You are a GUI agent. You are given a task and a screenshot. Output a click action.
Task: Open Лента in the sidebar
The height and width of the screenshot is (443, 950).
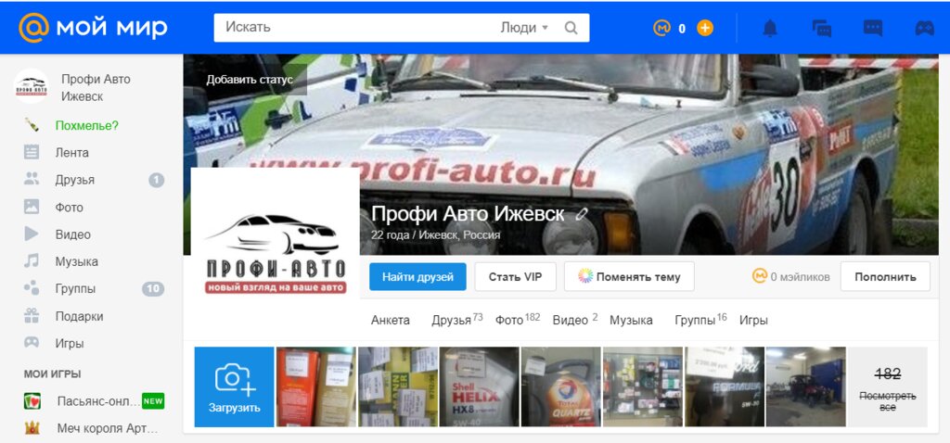click(72, 153)
